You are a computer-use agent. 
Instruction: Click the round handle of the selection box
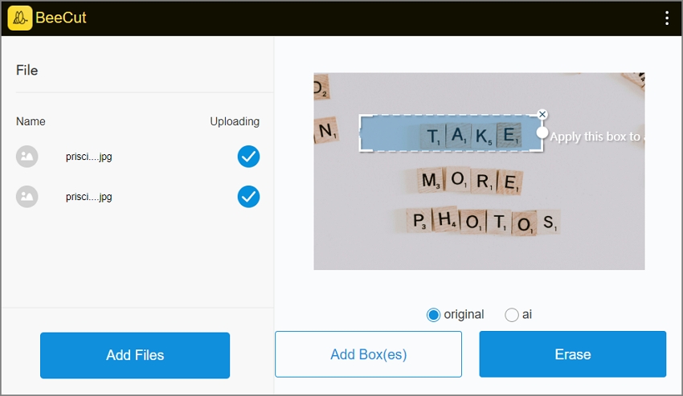coord(542,133)
